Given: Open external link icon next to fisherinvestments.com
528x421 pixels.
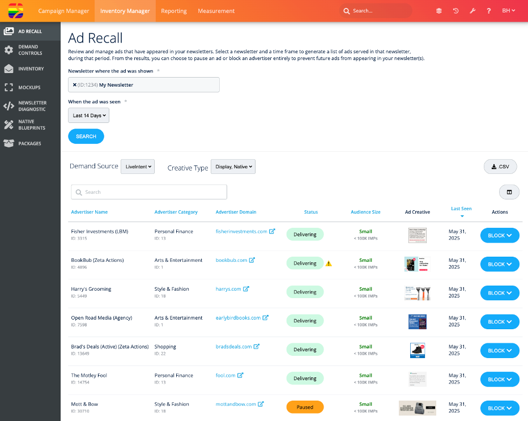Looking at the screenshot, I should click(x=272, y=231).
